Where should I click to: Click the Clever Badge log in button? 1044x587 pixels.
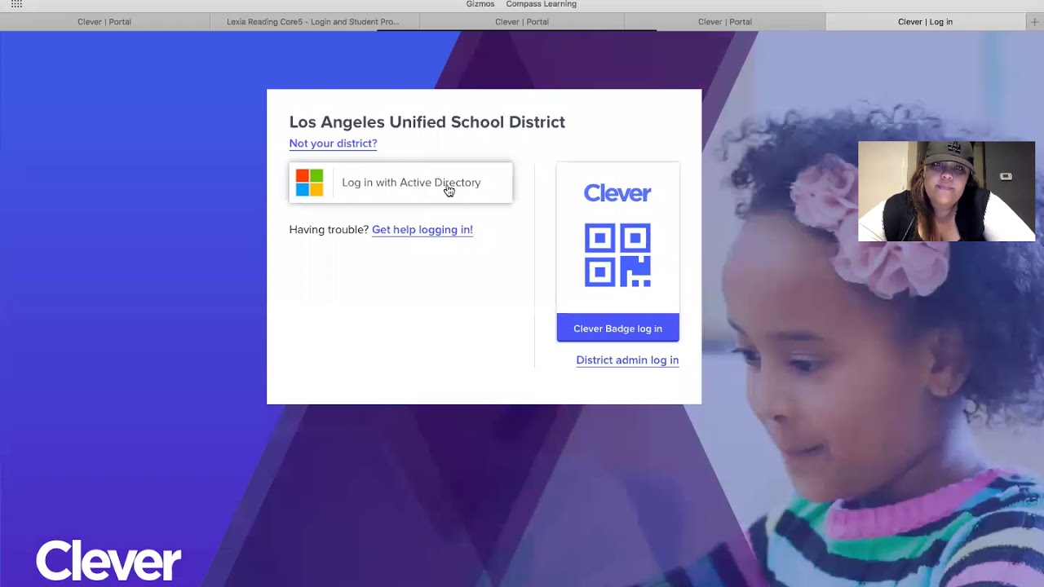(x=617, y=328)
